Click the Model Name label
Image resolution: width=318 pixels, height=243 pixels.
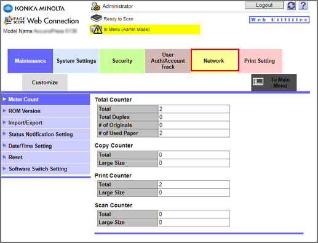point(18,31)
